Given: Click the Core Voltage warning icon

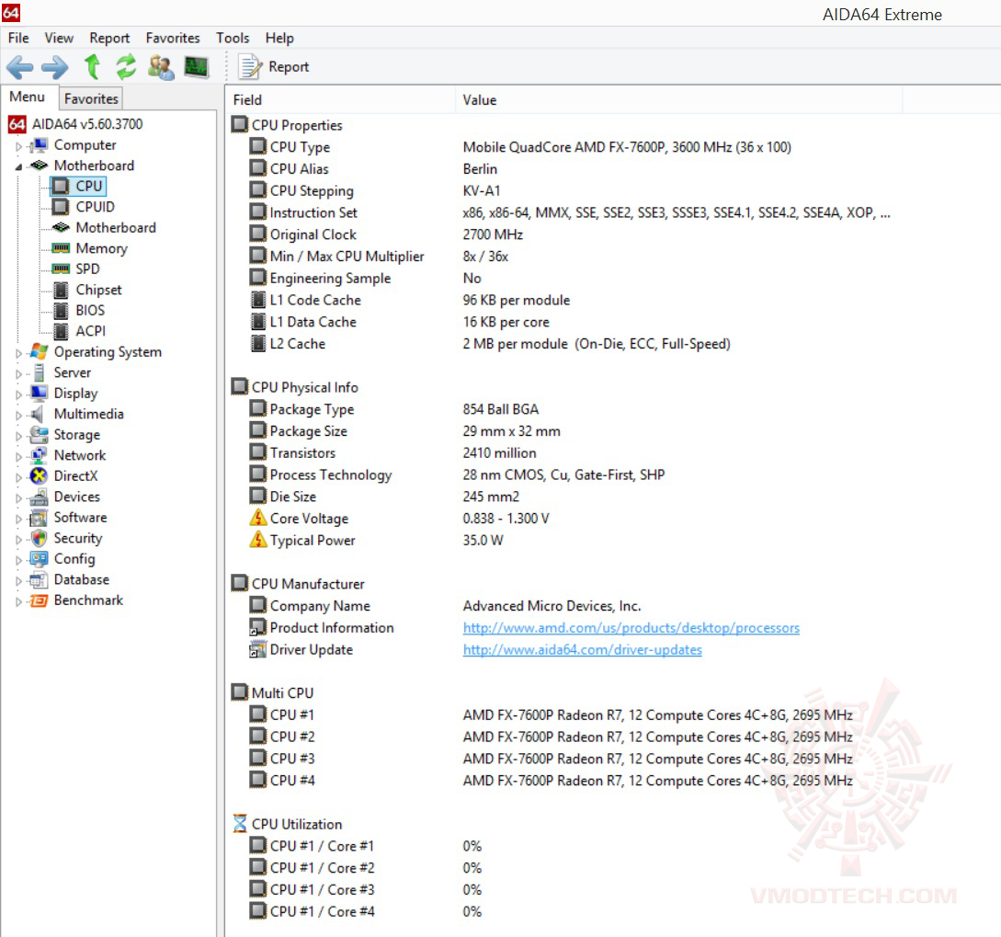Looking at the screenshot, I should click(258, 518).
